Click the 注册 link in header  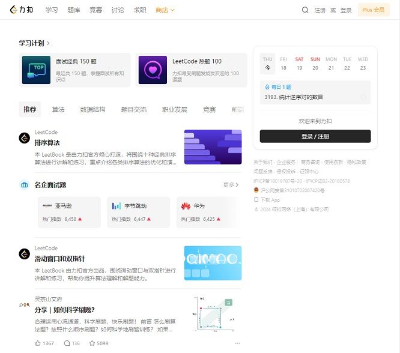pos(320,10)
